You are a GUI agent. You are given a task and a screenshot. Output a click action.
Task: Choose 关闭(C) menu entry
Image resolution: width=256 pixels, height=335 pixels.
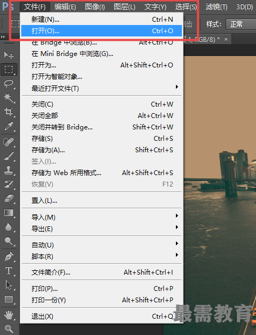[x=101, y=104]
